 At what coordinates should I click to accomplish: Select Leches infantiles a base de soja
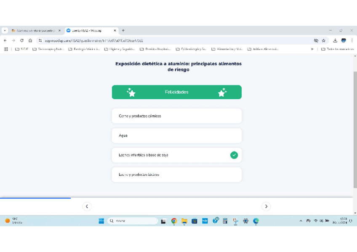point(177,155)
